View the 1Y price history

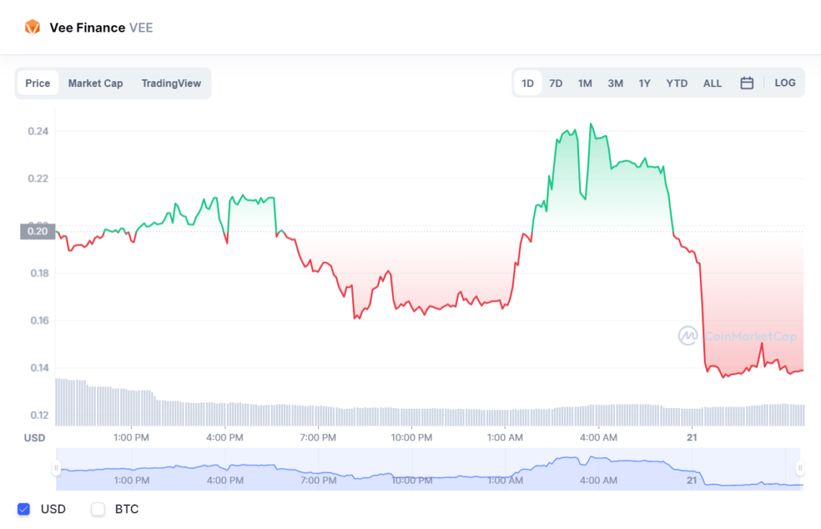[645, 83]
